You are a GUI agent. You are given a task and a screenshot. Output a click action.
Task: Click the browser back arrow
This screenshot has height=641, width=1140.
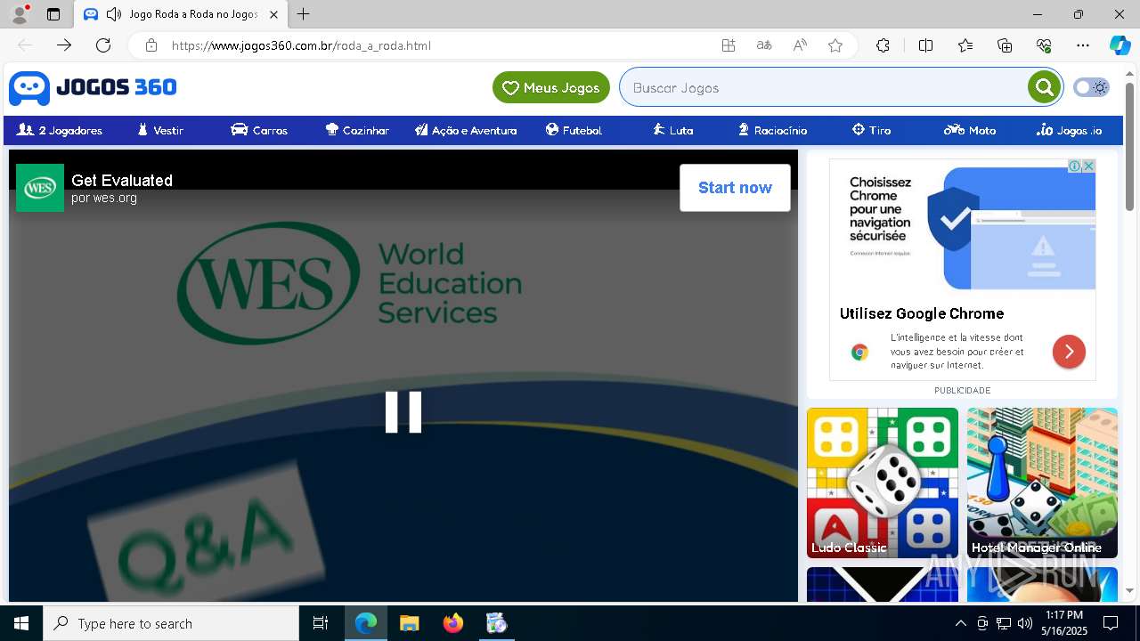coord(25,45)
